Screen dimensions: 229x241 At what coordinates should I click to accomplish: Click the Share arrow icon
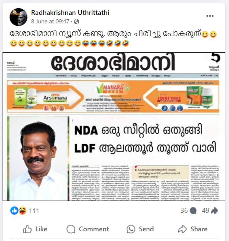click(182, 229)
